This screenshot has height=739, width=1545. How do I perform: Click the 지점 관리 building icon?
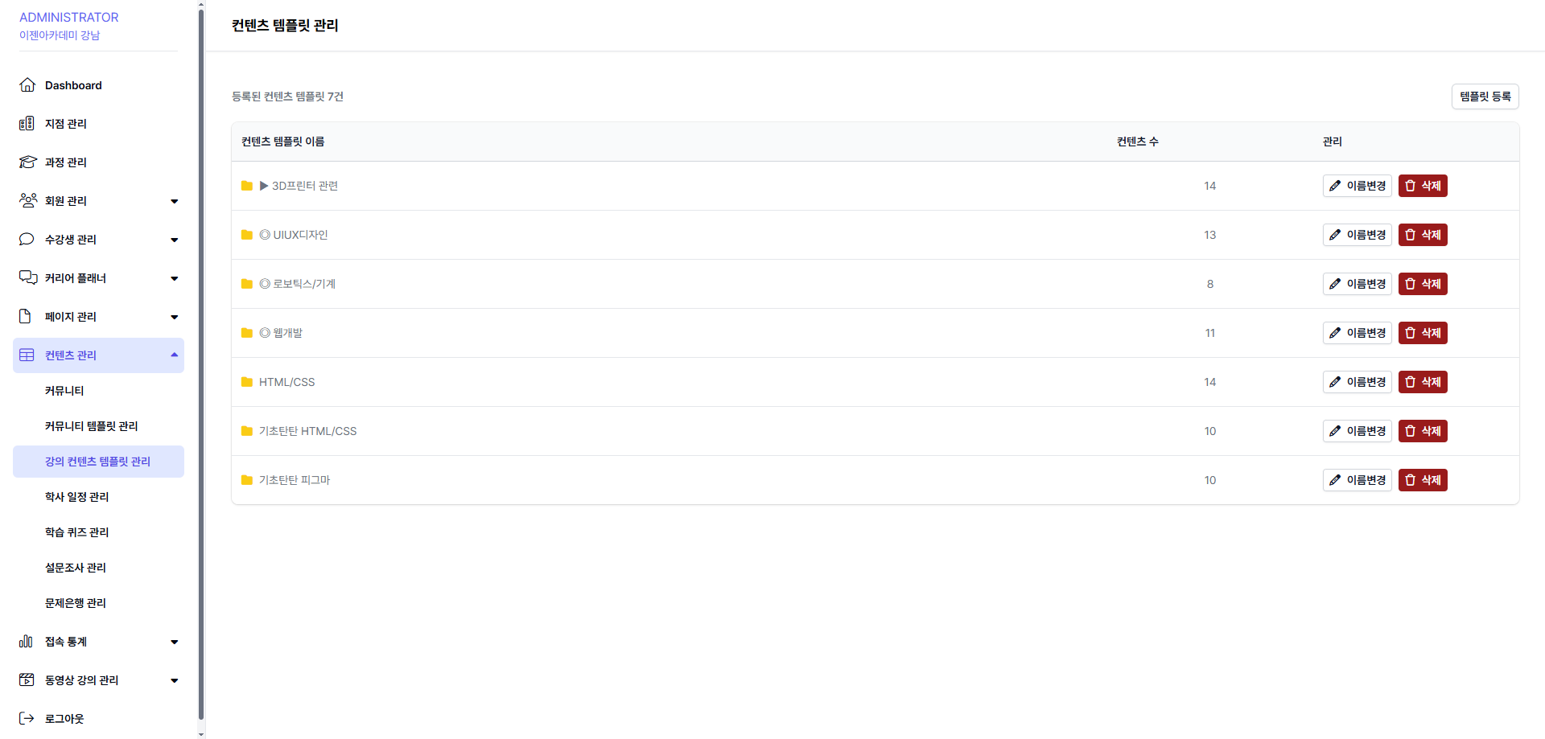click(x=27, y=124)
